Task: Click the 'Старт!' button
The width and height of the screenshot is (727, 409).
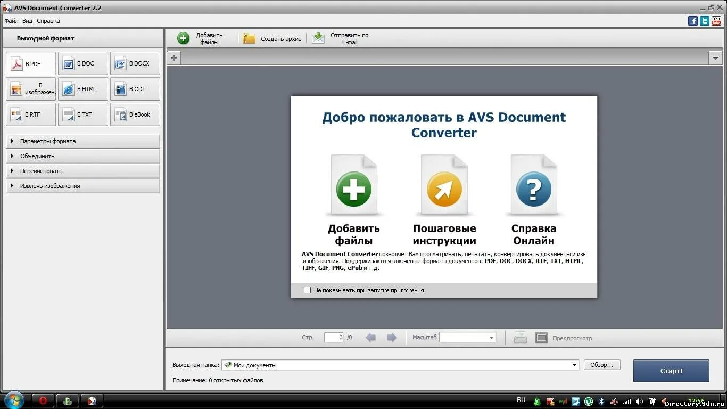Action: pyautogui.click(x=671, y=371)
